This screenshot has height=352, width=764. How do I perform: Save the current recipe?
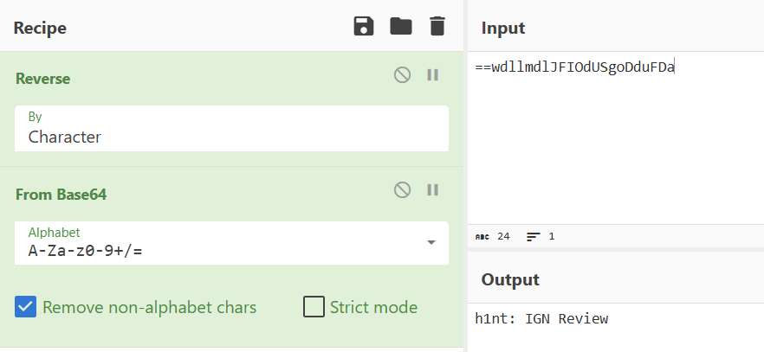[364, 27]
